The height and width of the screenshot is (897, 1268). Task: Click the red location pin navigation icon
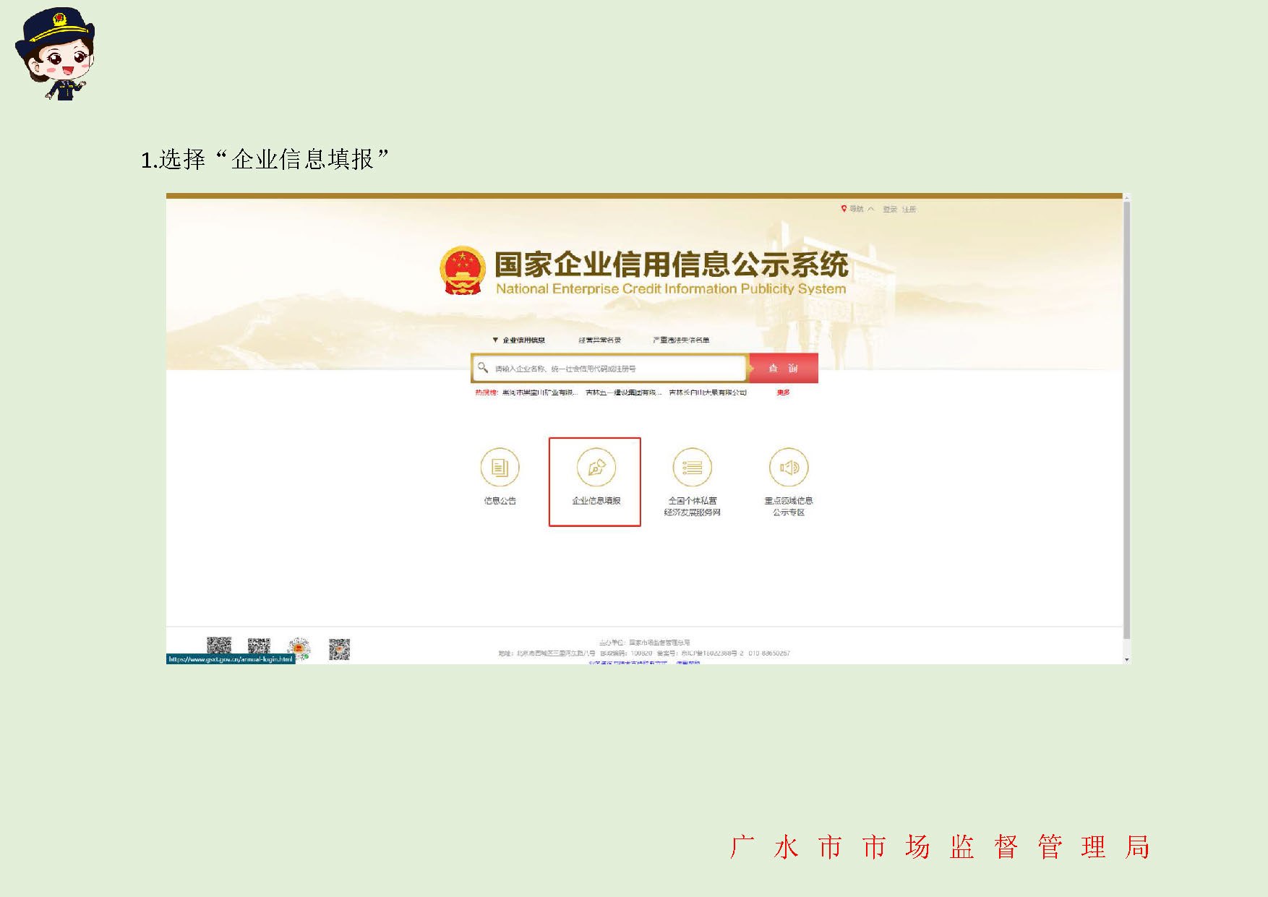coord(844,209)
